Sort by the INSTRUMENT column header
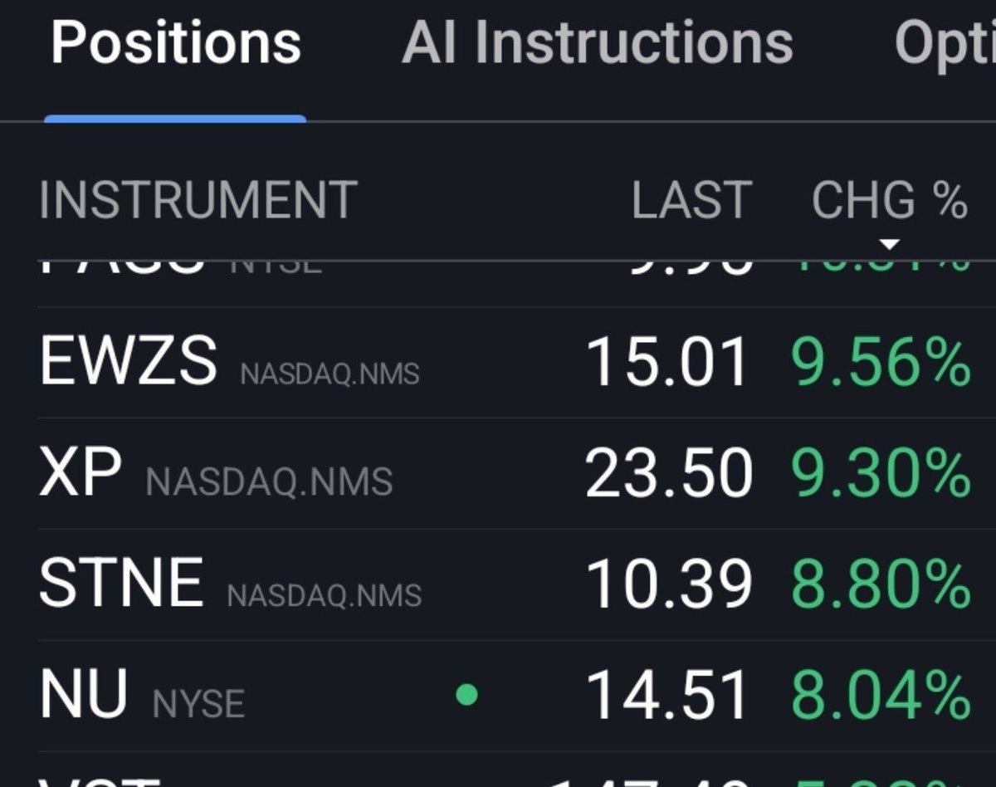 (x=198, y=200)
